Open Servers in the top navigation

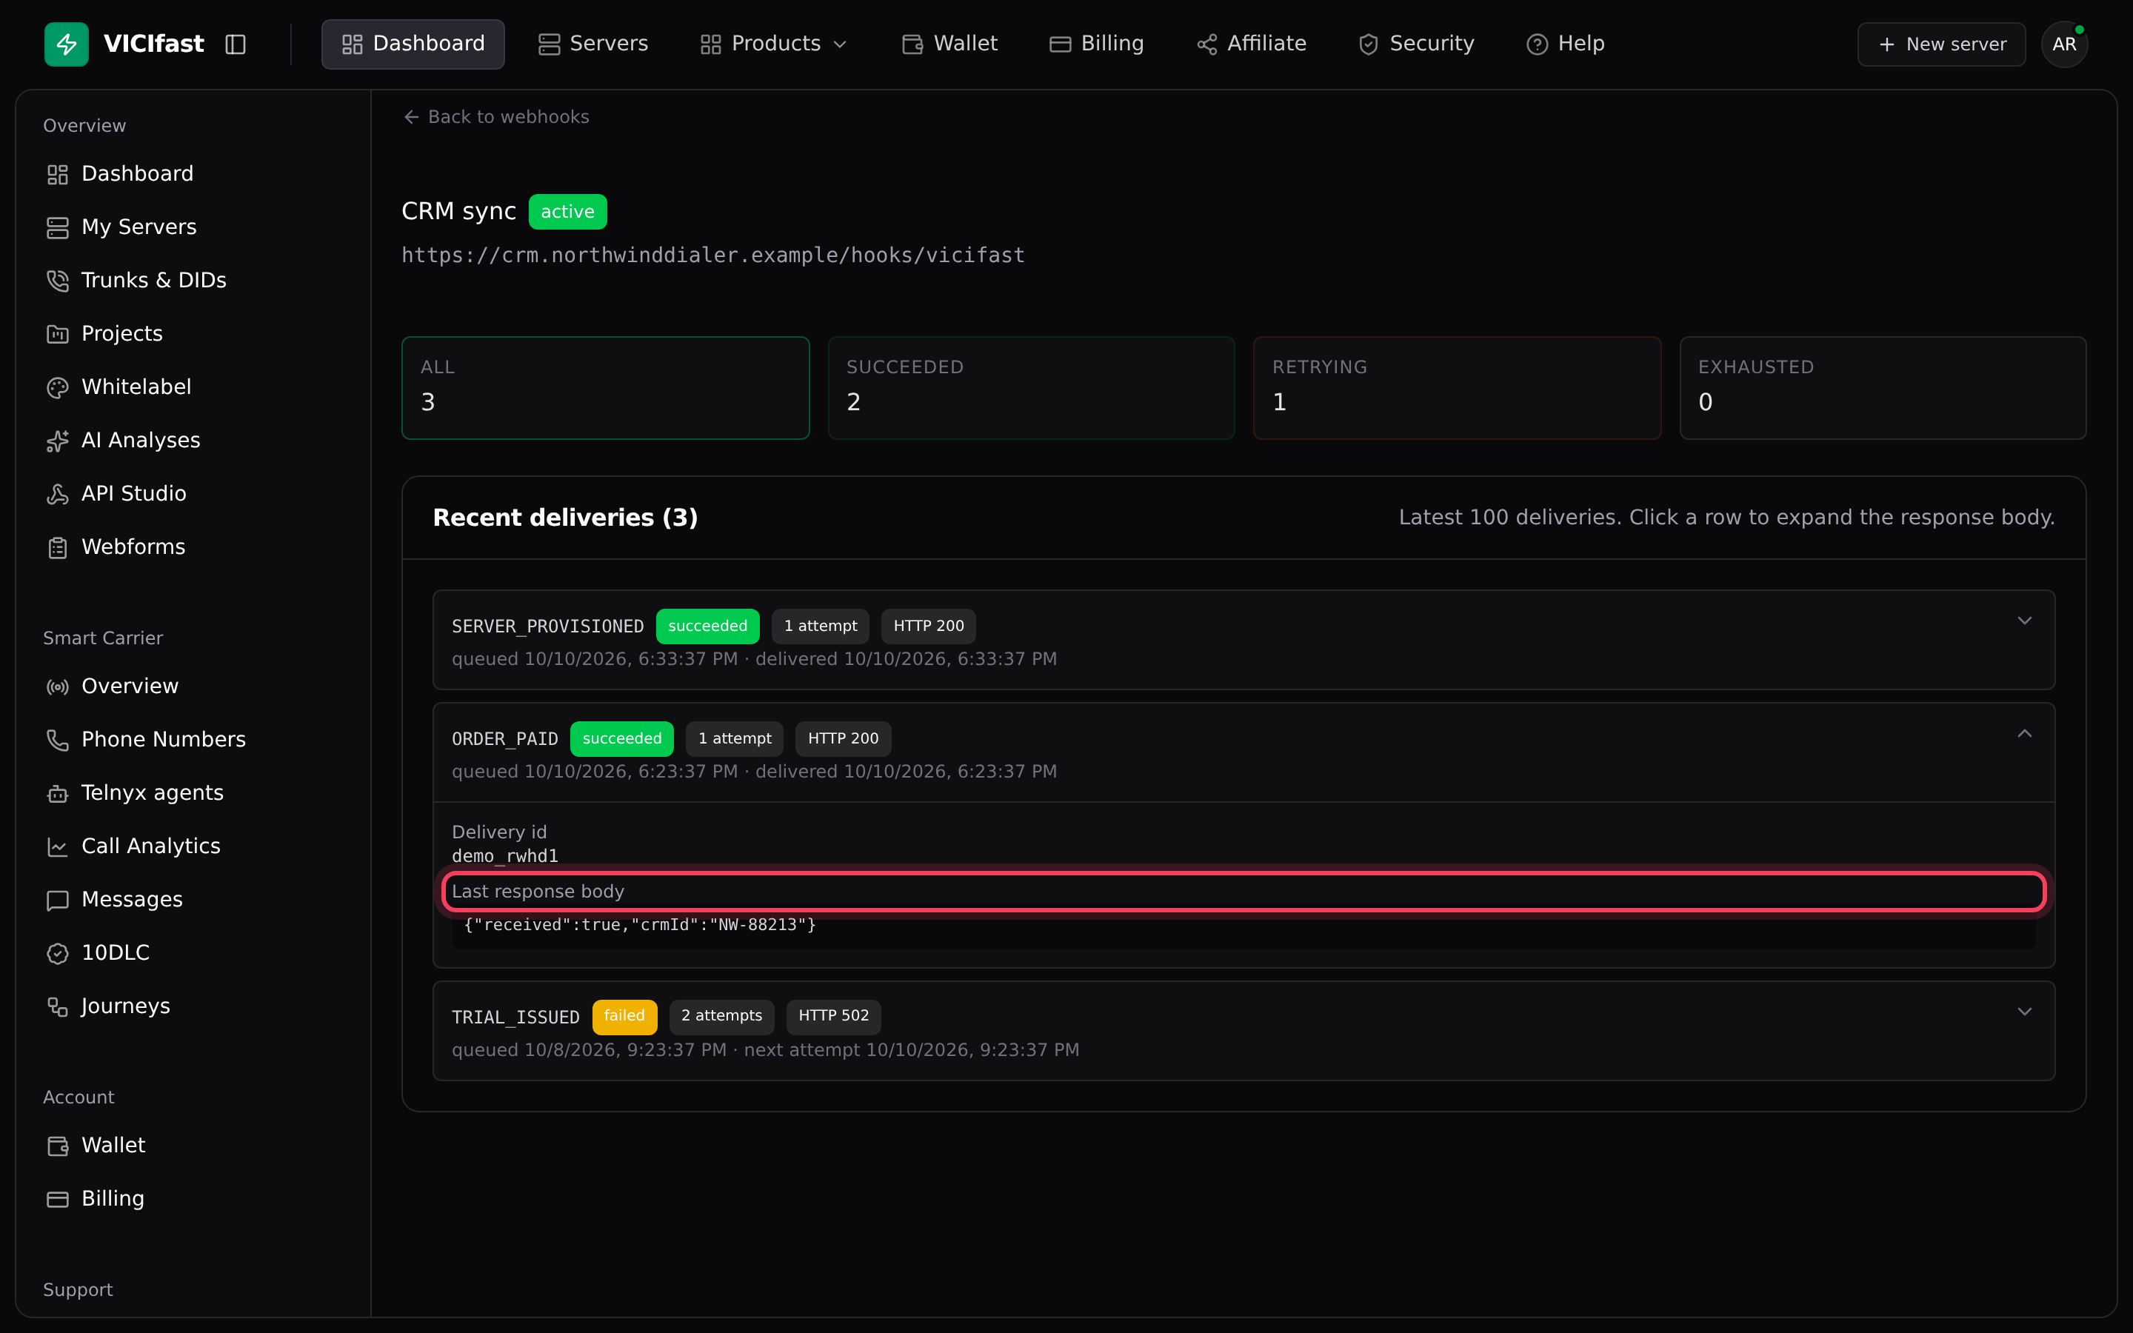coord(593,44)
